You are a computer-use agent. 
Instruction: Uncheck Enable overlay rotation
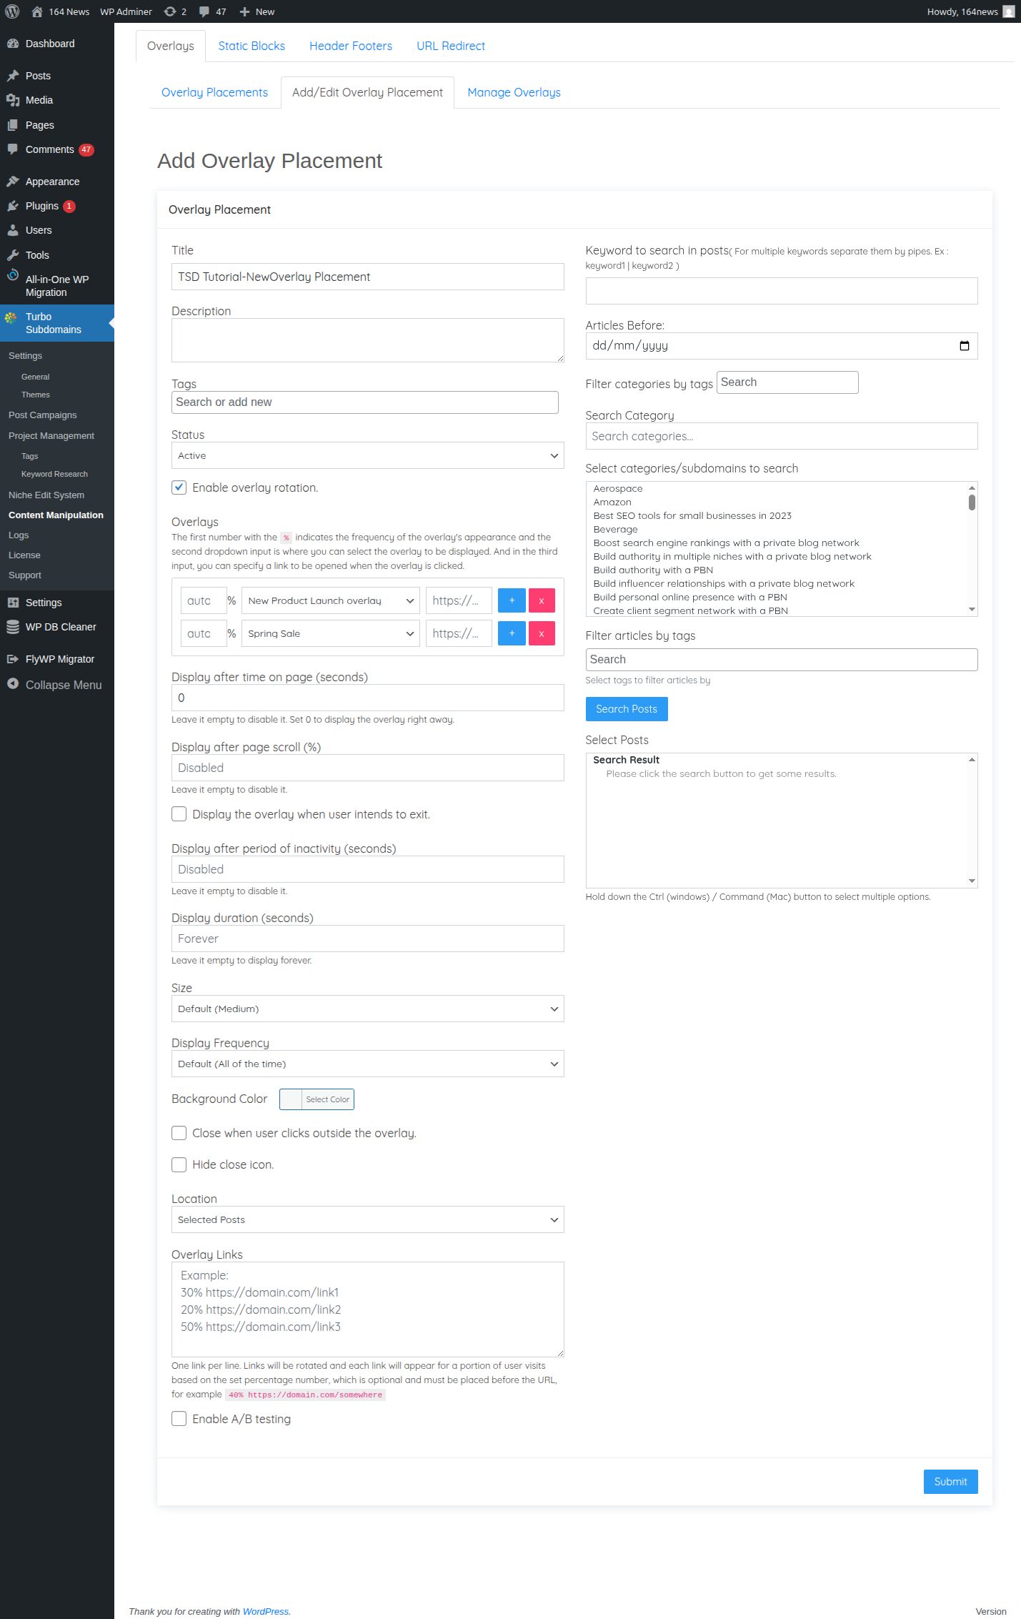tap(179, 487)
